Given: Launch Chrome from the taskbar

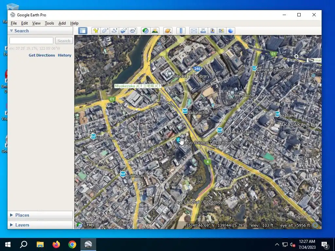Looking at the screenshot, I should [x=72, y=244].
